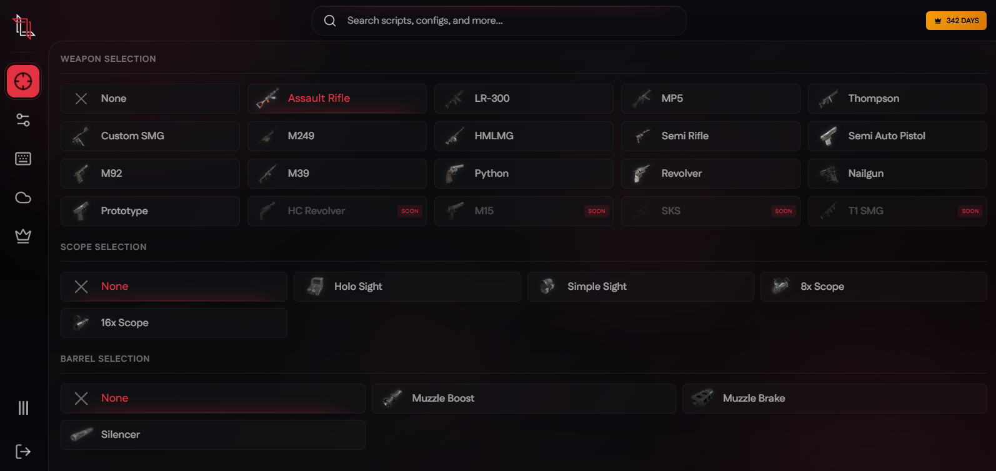Pick the 16x Scope option

[174, 323]
